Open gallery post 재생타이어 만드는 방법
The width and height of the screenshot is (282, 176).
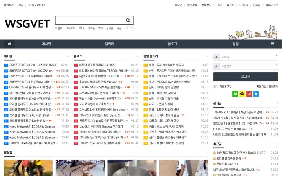pyautogui.click(x=170, y=143)
